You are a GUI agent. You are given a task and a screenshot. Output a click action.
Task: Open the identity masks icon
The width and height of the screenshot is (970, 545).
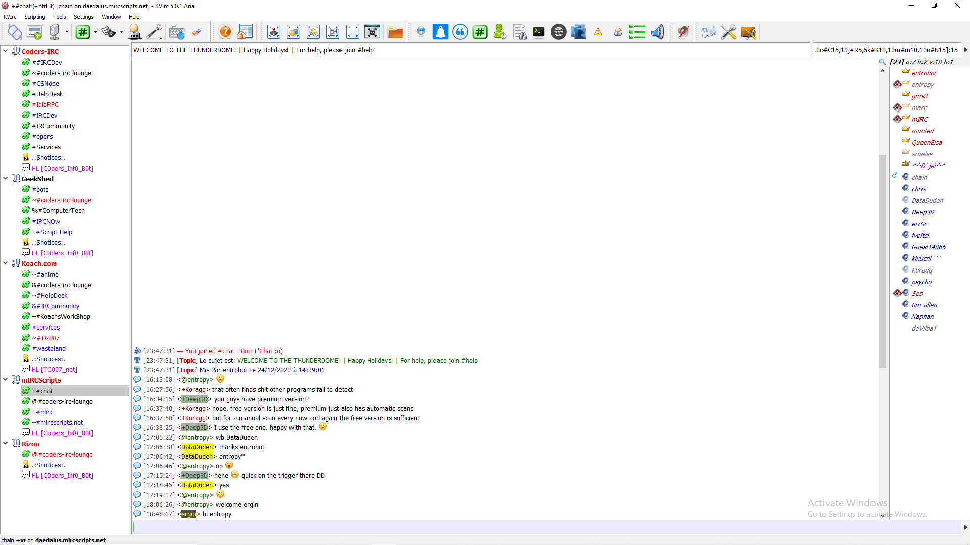tap(108, 32)
